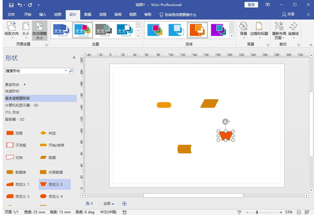
Task: Click the 自动调整大小 auto-size icon
Action: pyautogui.click(x=39, y=27)
